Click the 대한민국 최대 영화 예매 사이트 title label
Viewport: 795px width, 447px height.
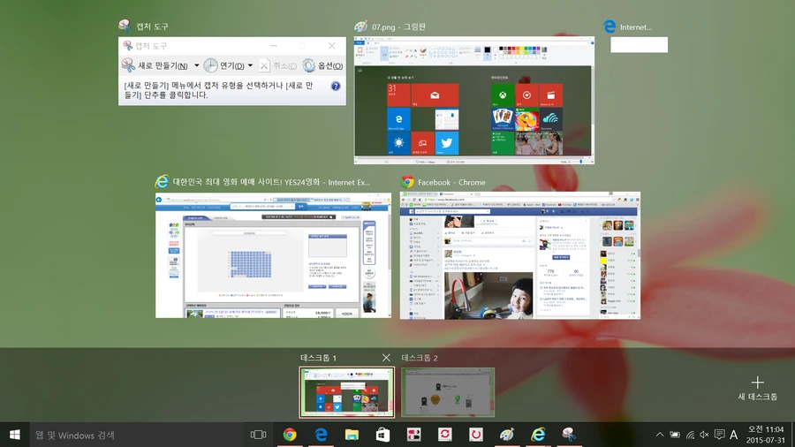[x=271, y=182]
